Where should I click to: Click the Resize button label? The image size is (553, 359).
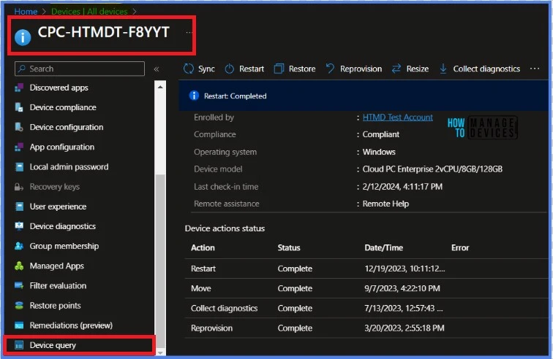click(418, 69)
